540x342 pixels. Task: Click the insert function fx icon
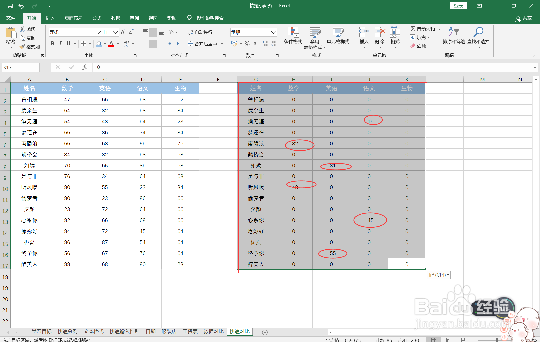point(85,67)
